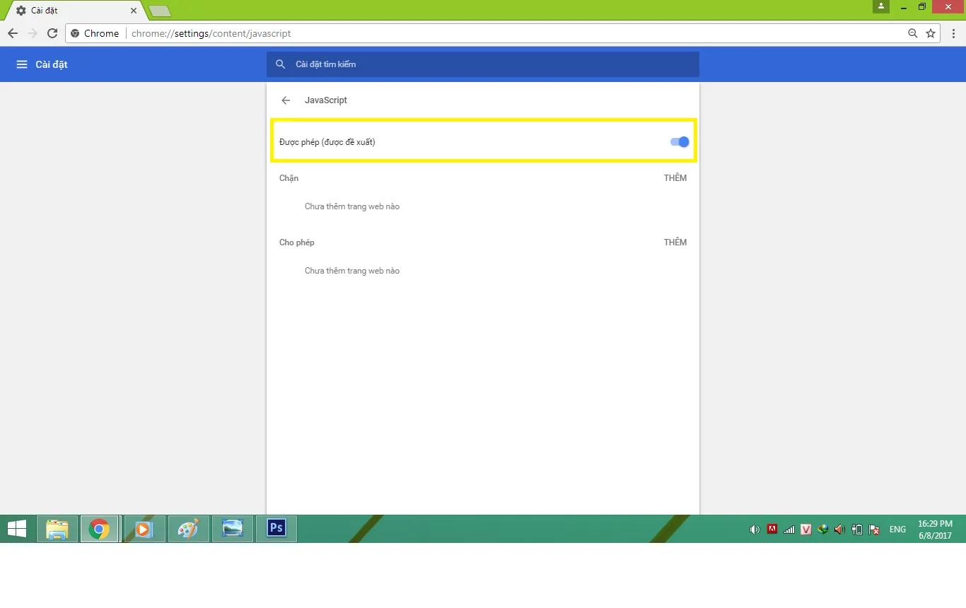Open the picture viewer taskbar icon
Screen dimensions: 966x608
point(233,529)
